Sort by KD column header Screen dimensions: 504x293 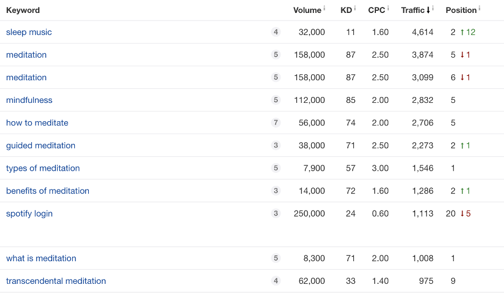(346, 10)
